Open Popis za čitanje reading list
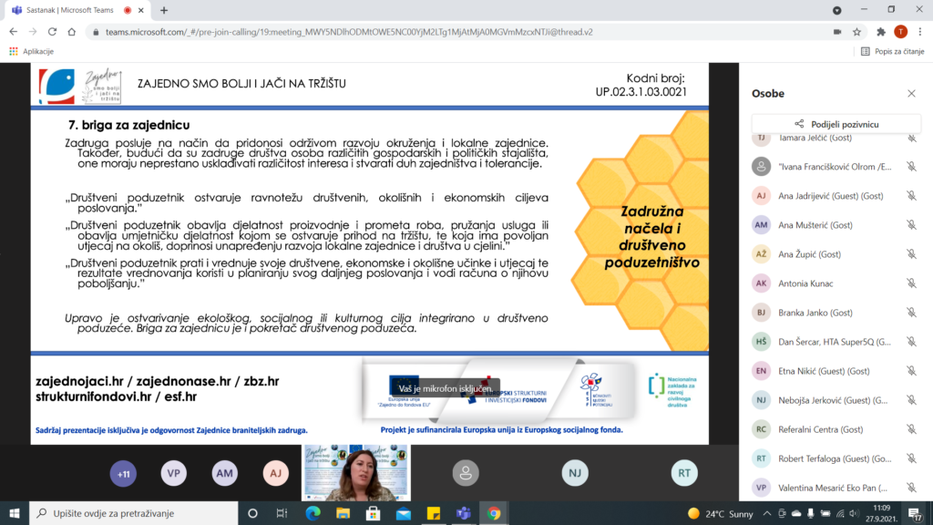Viewport: 933px width, 525px height. (888, 51)
